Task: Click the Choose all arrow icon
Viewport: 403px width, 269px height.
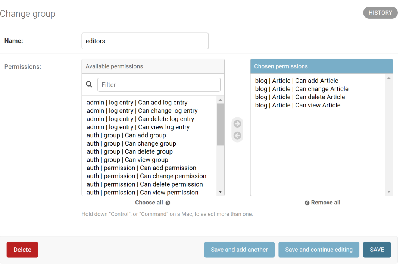Action: pos(168,203)
